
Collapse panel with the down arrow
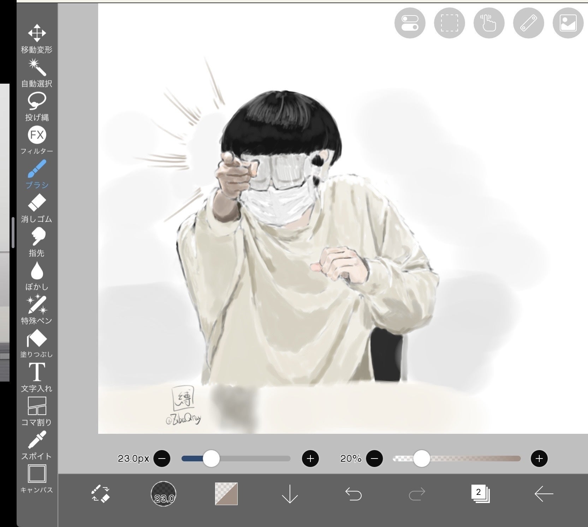point(290,493)
